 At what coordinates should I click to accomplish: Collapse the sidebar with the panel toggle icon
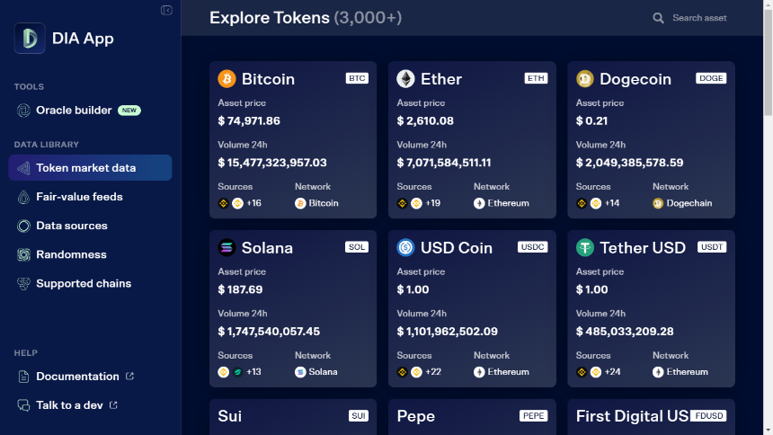click(x=166, y=11)
